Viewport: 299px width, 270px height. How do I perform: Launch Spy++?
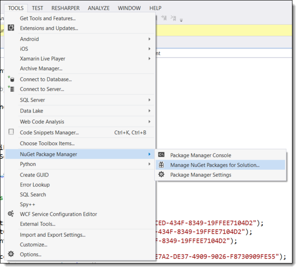coord(80,204)
